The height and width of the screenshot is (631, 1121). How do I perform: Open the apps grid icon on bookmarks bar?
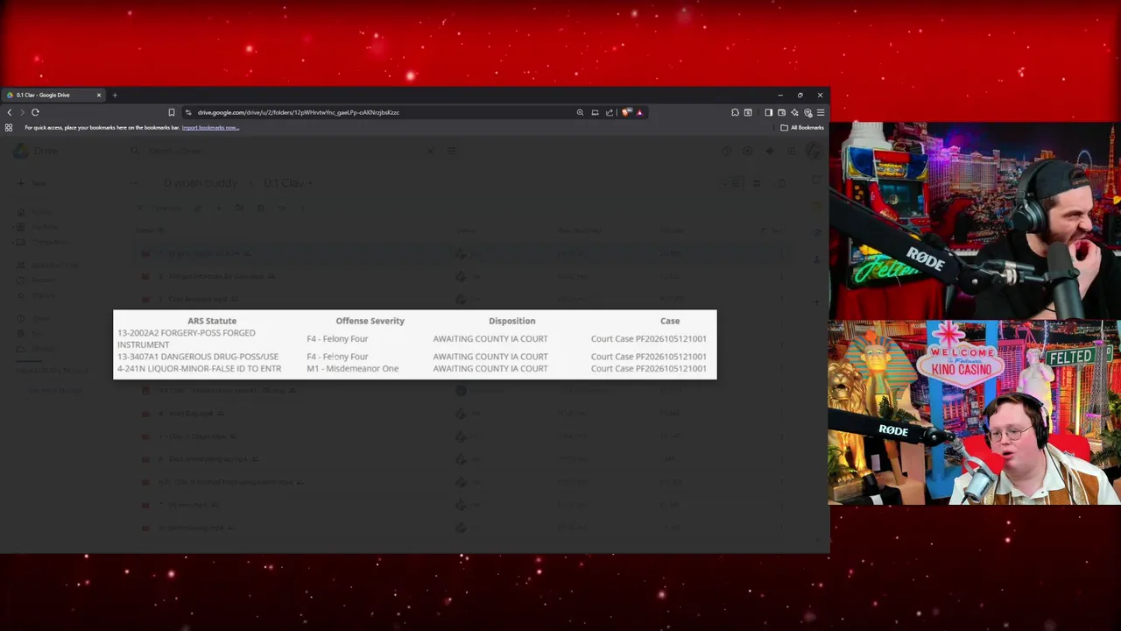[x=9, y=128]
